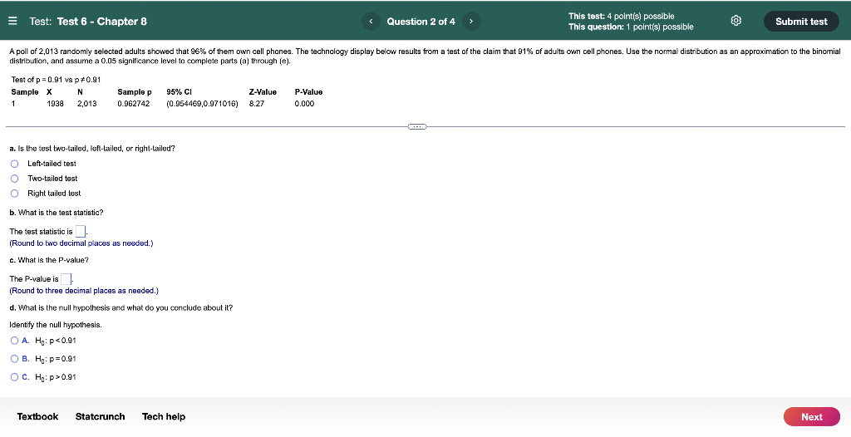Select option B: H0 p=0.91
Viewport: 851px width, 437px height.
pos(14,359)
